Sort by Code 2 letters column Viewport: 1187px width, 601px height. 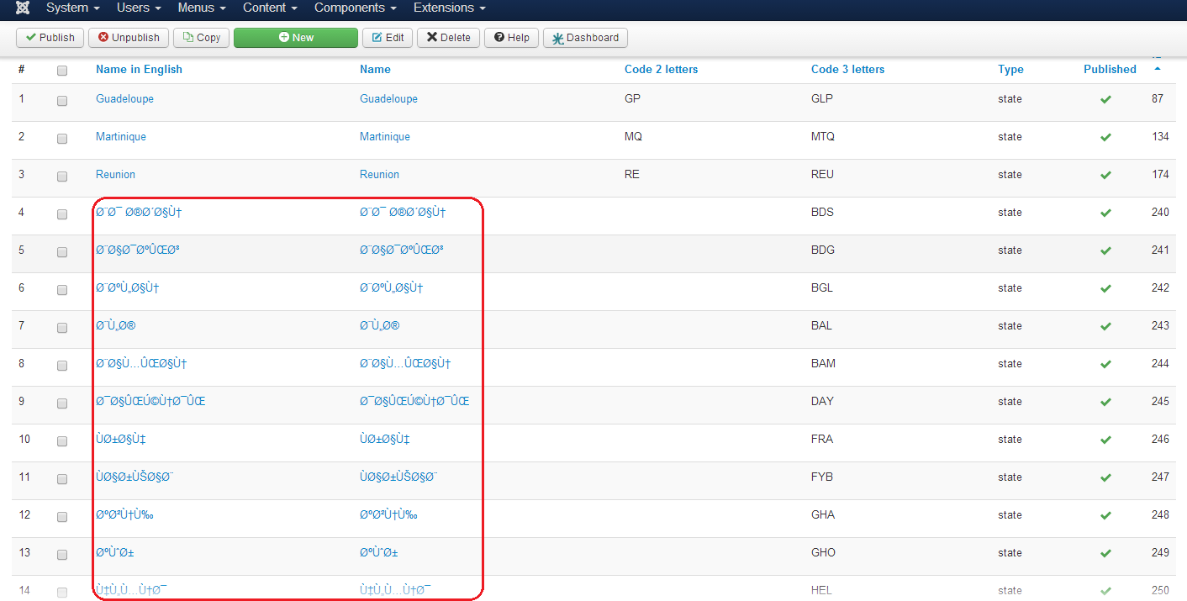[x=661, y=70]
